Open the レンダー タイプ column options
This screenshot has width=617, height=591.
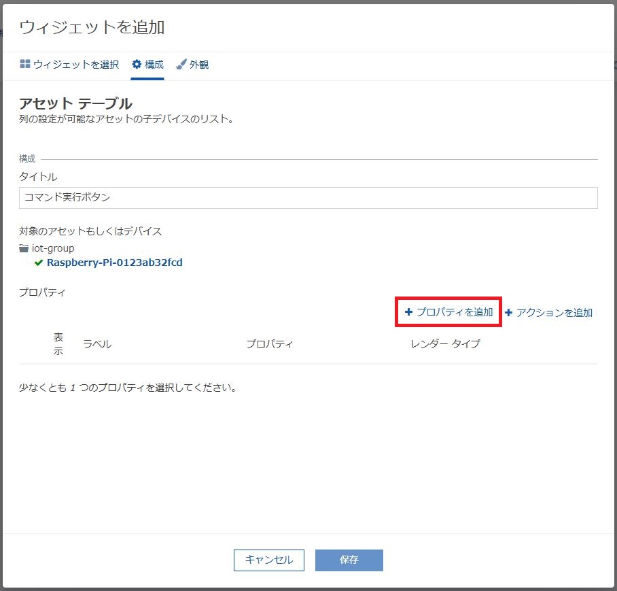(445, 344)
